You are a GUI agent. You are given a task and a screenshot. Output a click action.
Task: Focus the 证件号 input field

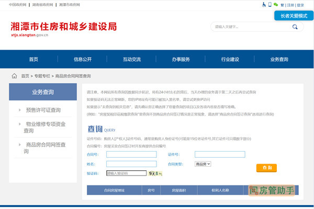pos(220,155)
